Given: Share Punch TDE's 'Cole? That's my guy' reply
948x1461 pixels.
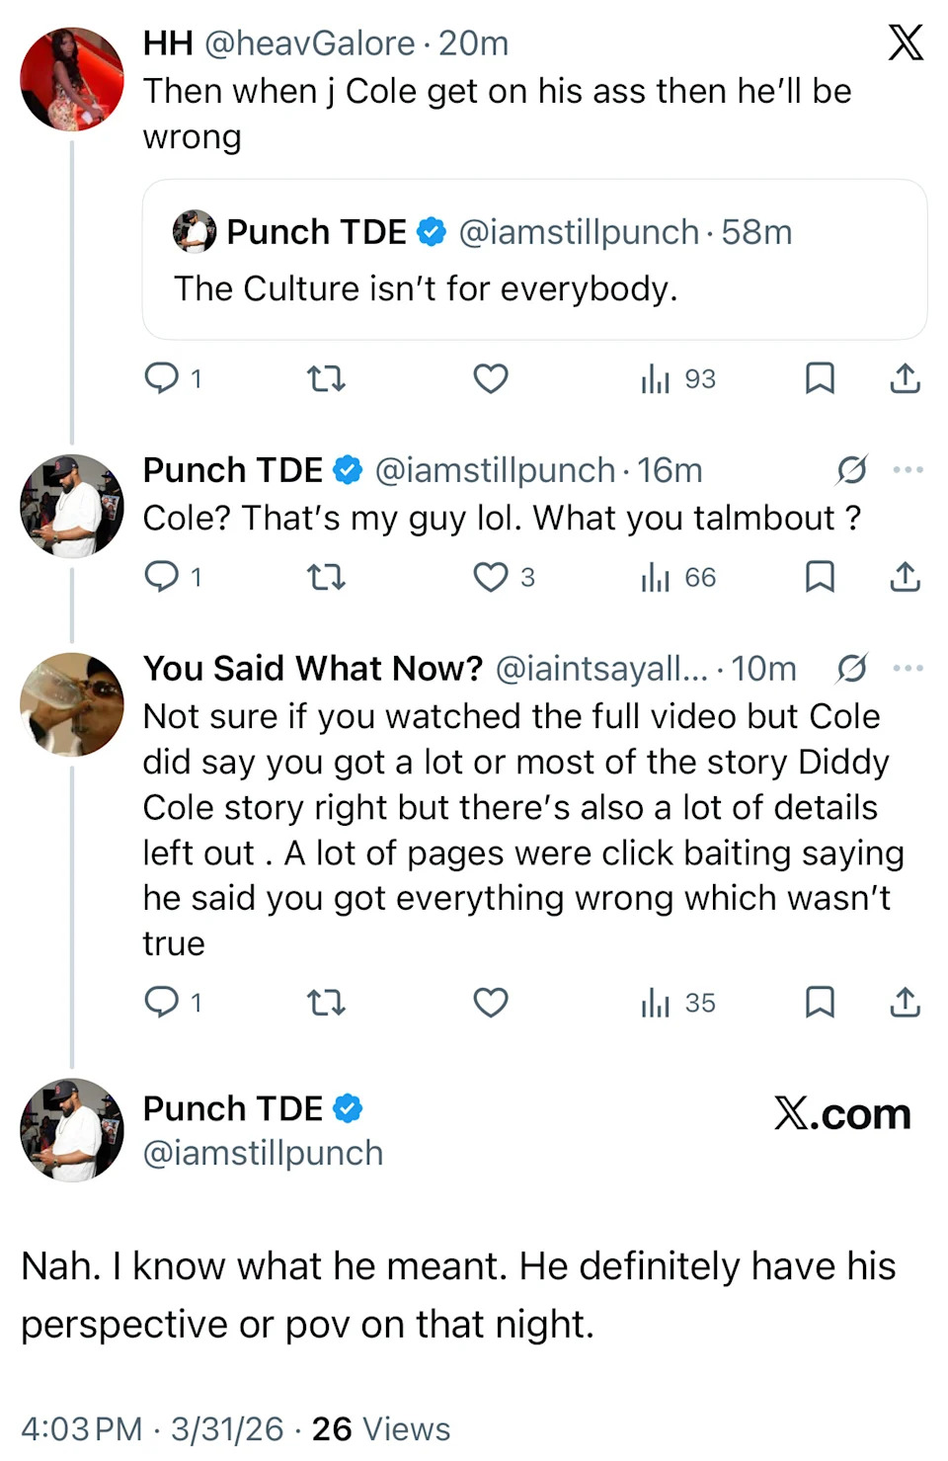Looking at the screenshot, I should click(905, 577).
